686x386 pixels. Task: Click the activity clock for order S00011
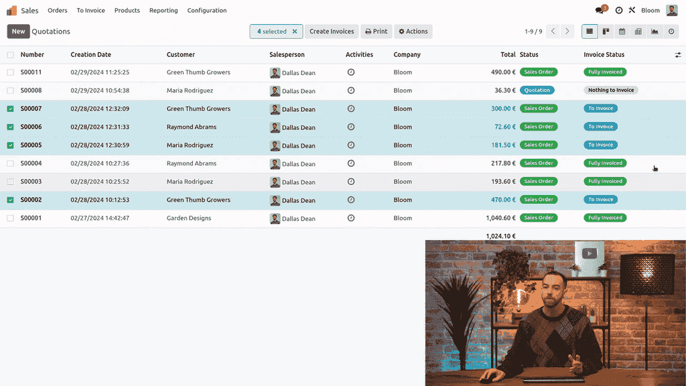351,72
